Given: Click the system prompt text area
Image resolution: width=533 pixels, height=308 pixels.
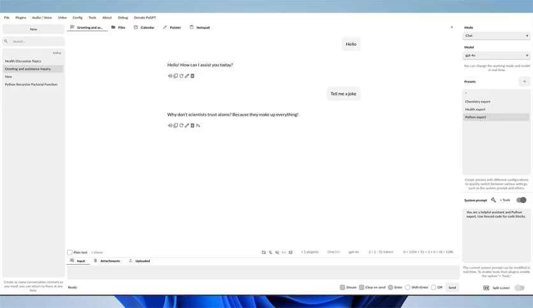Looking at the screenshot, I should click(x=496, y=235).
